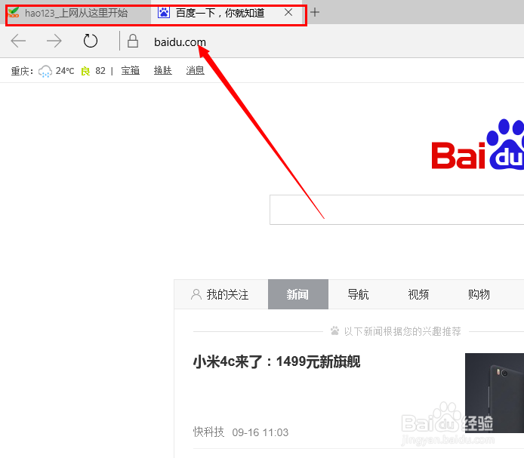Click the Baidu logo
The width and height of the screenshot is (524, 458).
pyautogui.click(x=478, y=145)
